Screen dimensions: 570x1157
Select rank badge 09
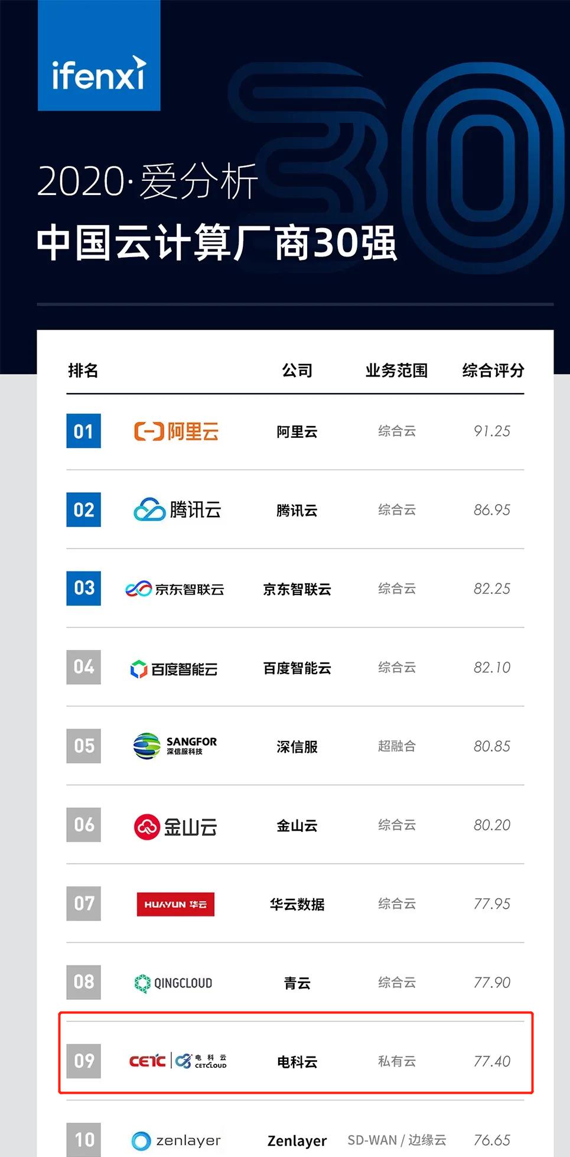coord(83,1061)
